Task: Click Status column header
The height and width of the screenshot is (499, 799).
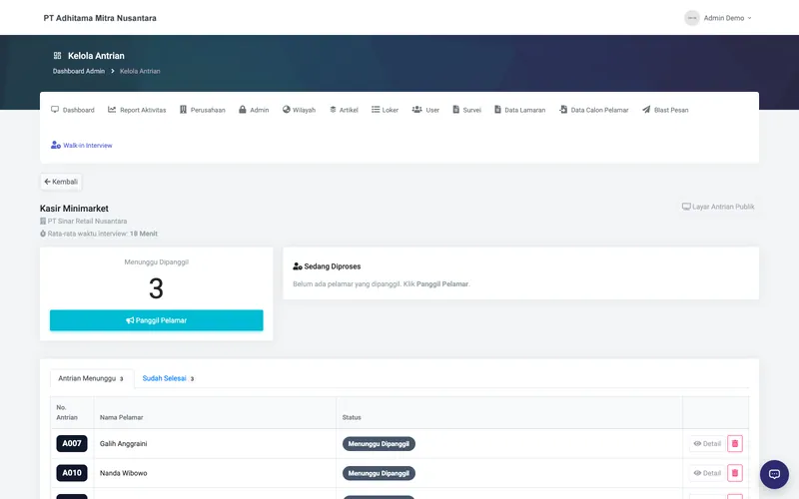Action: pyautogui.click(x=352, y=417)
